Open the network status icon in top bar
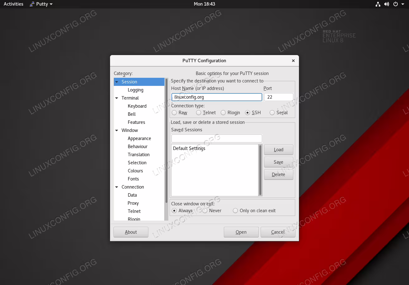 (x=378, y=4)
